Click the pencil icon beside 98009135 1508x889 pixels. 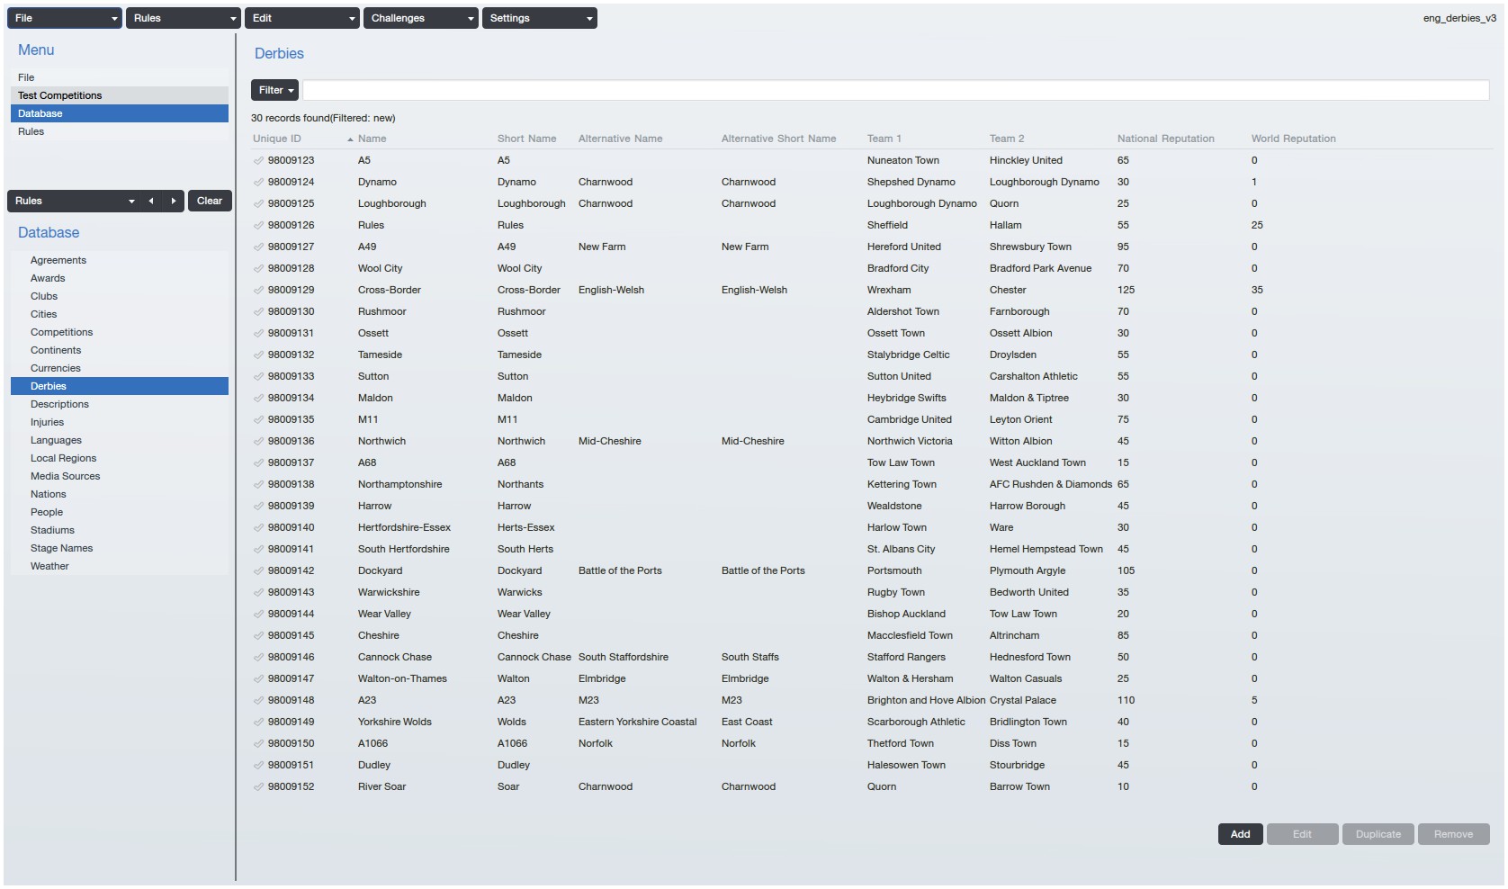coord(258,420)
